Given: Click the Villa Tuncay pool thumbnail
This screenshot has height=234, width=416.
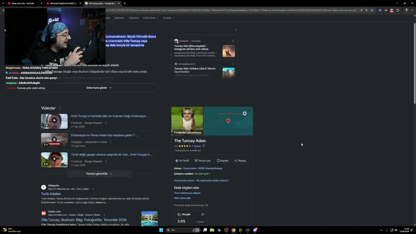Looking at the screenshot, I should coord(149,219).
